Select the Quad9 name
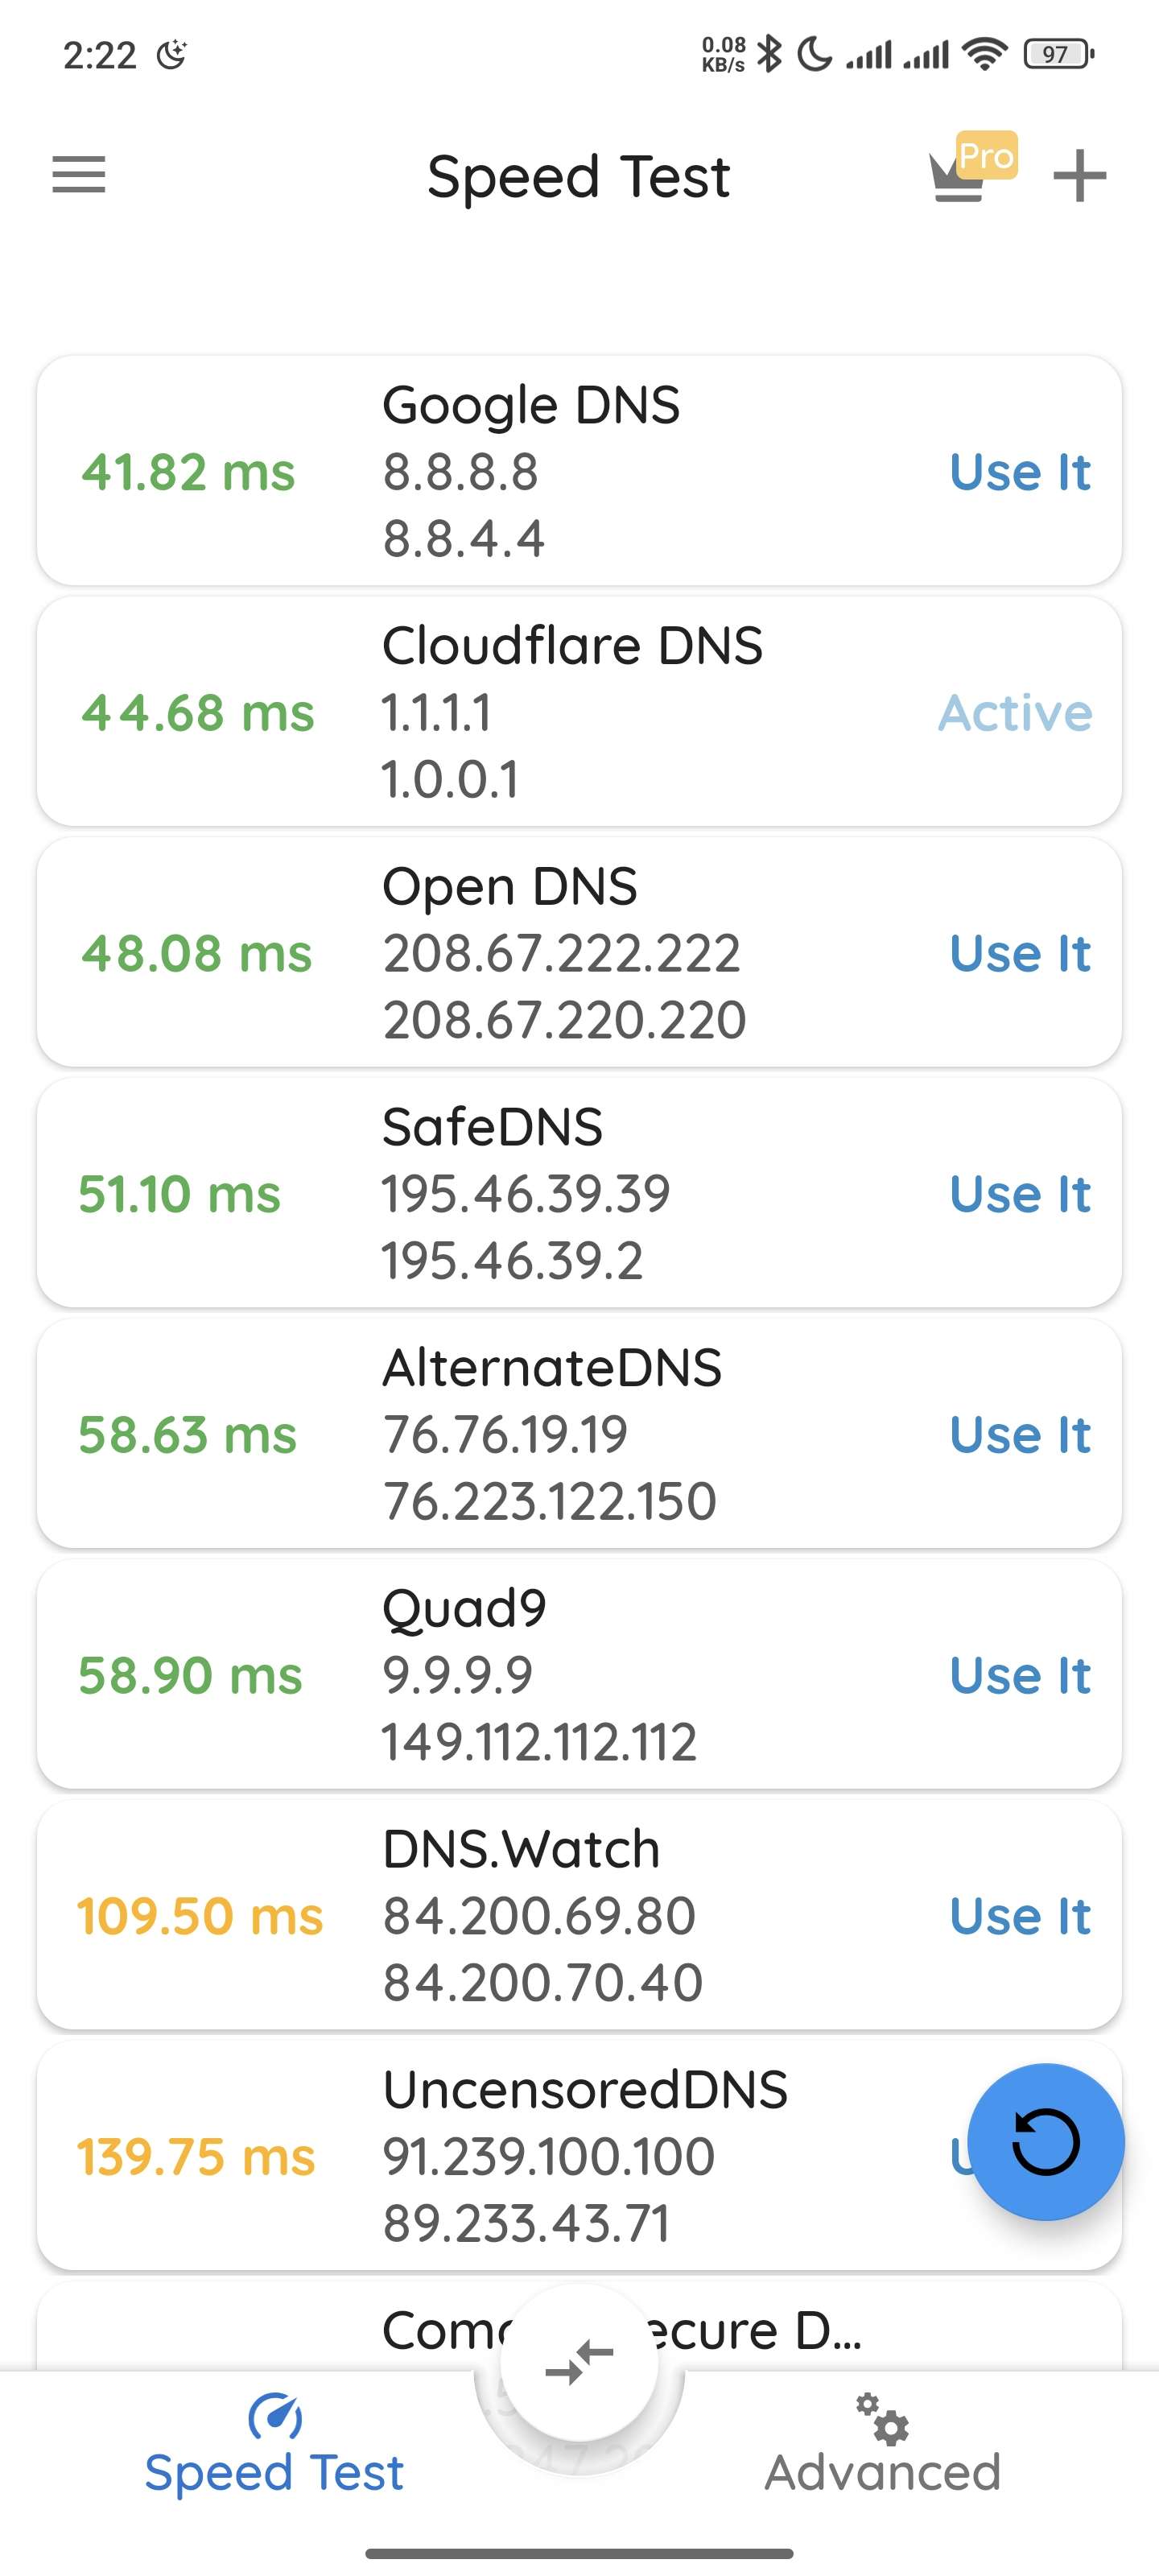The width and height of the screenshot is (1159, 2576). pyautogui.click(x=464, y=1610)
